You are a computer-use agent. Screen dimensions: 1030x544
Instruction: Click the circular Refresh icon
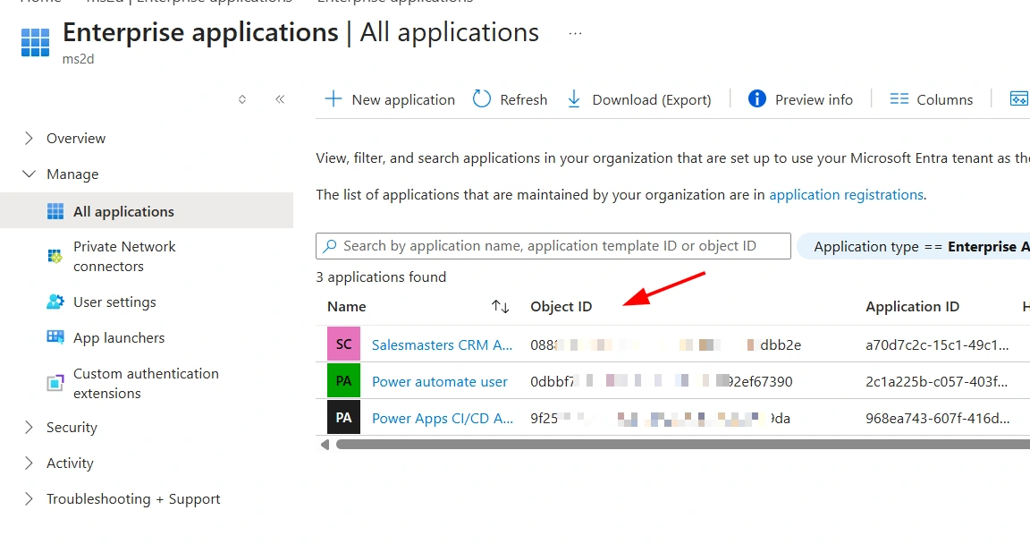pos(482,99)
